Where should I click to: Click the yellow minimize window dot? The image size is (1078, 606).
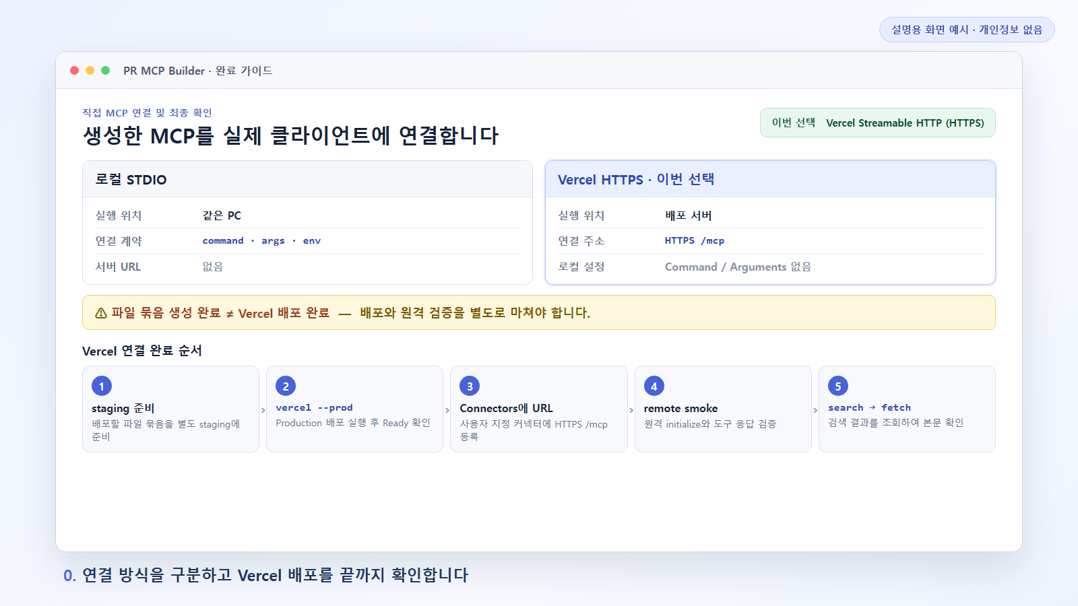[x=90, y=71]
